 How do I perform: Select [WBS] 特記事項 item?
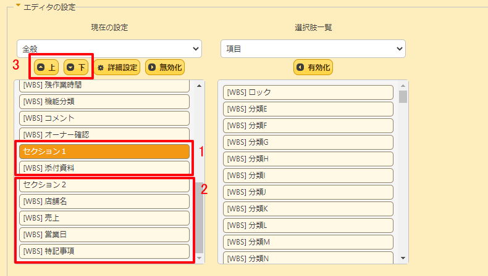(x=104, y=251)
